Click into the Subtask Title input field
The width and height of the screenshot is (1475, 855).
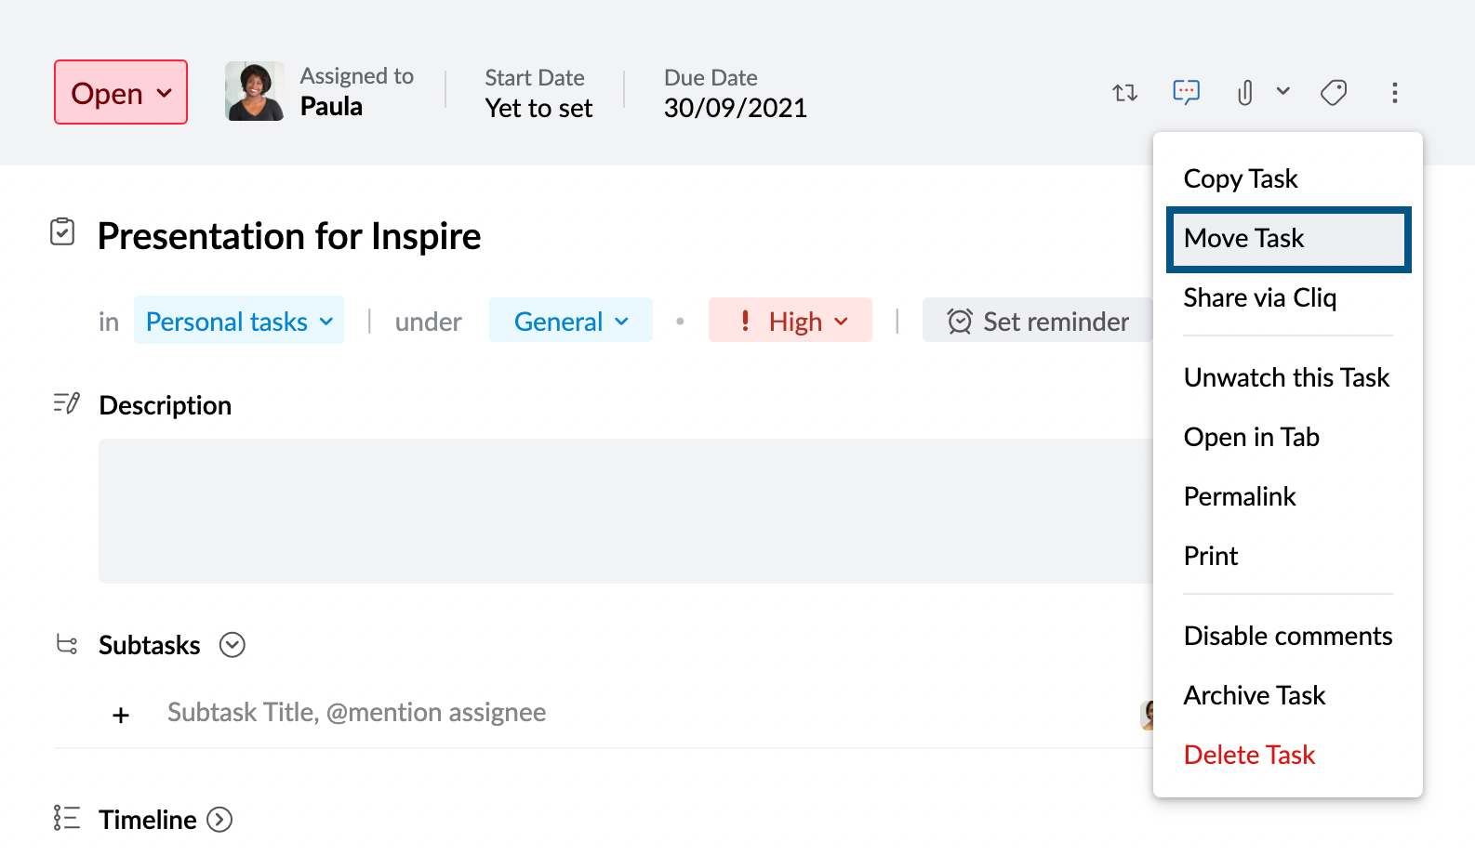tap(357, 713)
